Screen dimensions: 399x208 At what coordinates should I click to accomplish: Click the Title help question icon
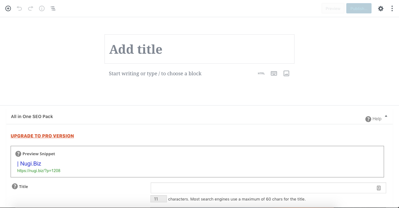(x=15, y=186)
